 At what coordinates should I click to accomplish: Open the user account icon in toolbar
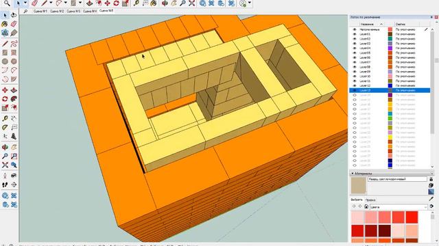point(243,3)
